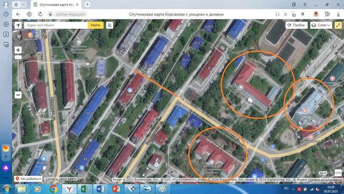Open the Создать свою карту link
Image resolution: width=344 pixels, height=194 pixels.
pyautogui.click(x=61, y=179)
